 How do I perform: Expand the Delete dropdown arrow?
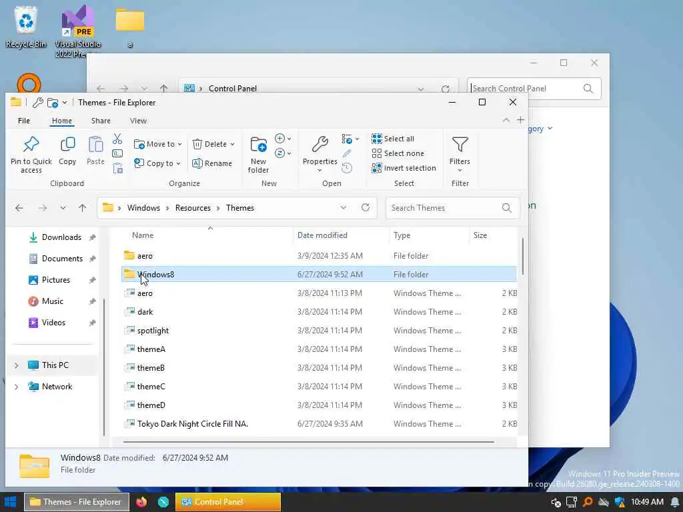[232, 144]
